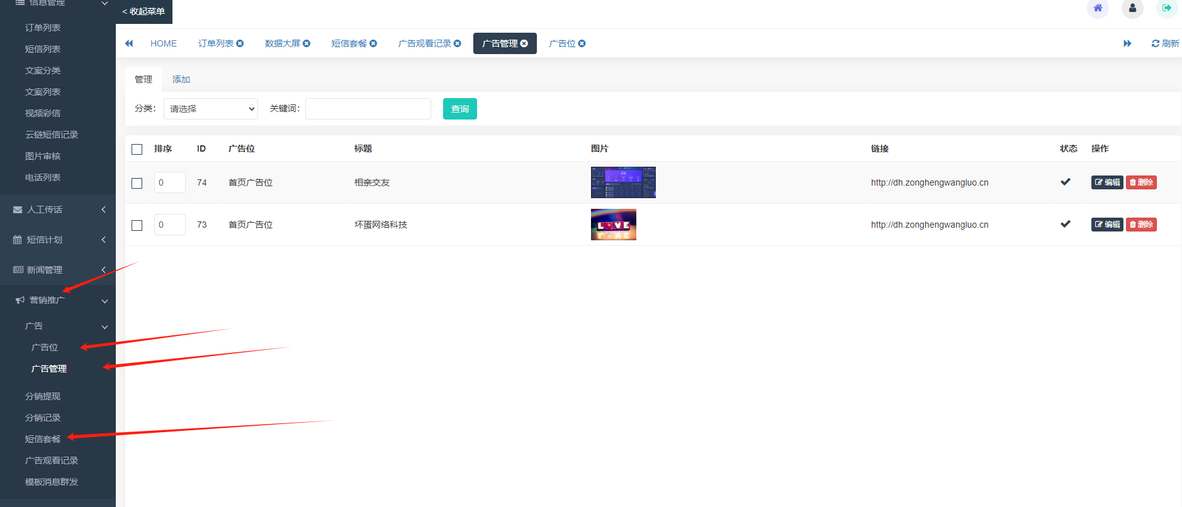
Task: Open the user profile icon
Action: [x=1132, y=8]
